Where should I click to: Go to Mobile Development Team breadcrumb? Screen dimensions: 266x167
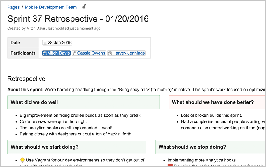51,7
